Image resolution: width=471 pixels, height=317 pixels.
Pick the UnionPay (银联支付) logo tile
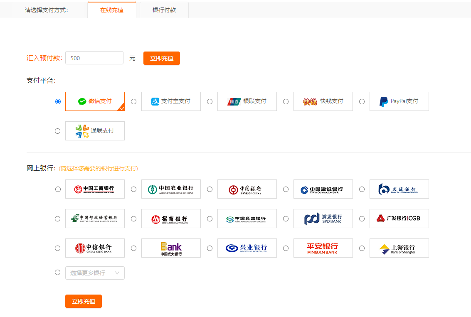point(247,101)
